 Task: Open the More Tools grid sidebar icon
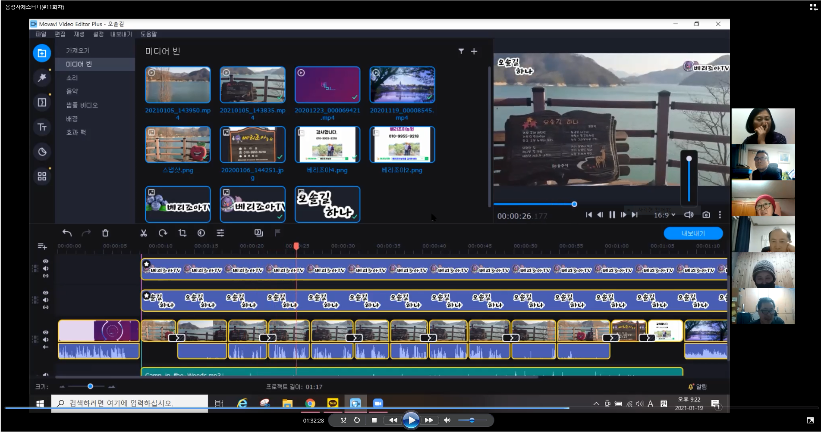click(x=42, y=176)
